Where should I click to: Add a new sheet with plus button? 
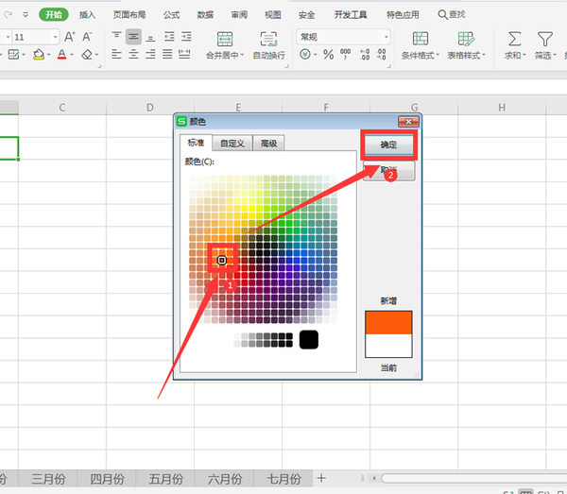(321, 478)
